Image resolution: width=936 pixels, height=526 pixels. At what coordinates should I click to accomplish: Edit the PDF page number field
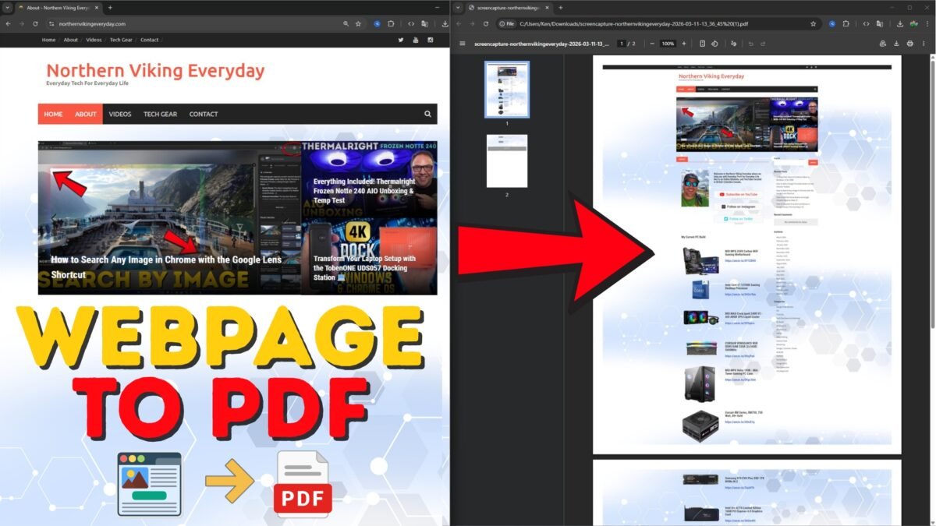(622, 44)
